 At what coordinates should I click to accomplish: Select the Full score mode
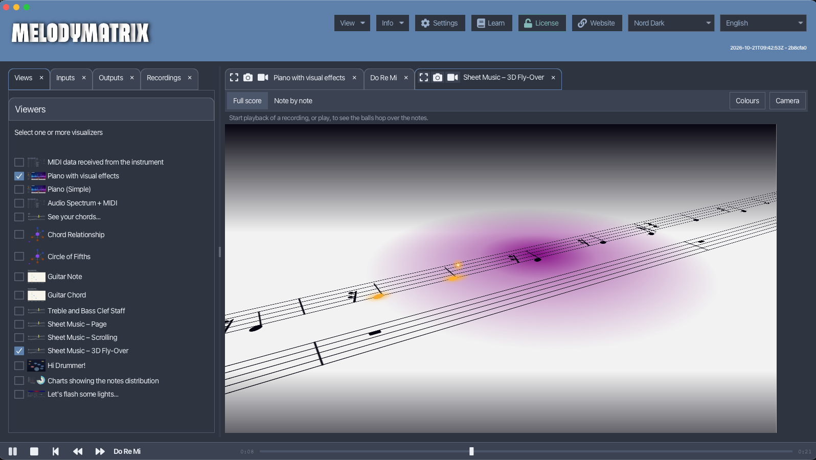pyautogui.click(x=247, y=101)
